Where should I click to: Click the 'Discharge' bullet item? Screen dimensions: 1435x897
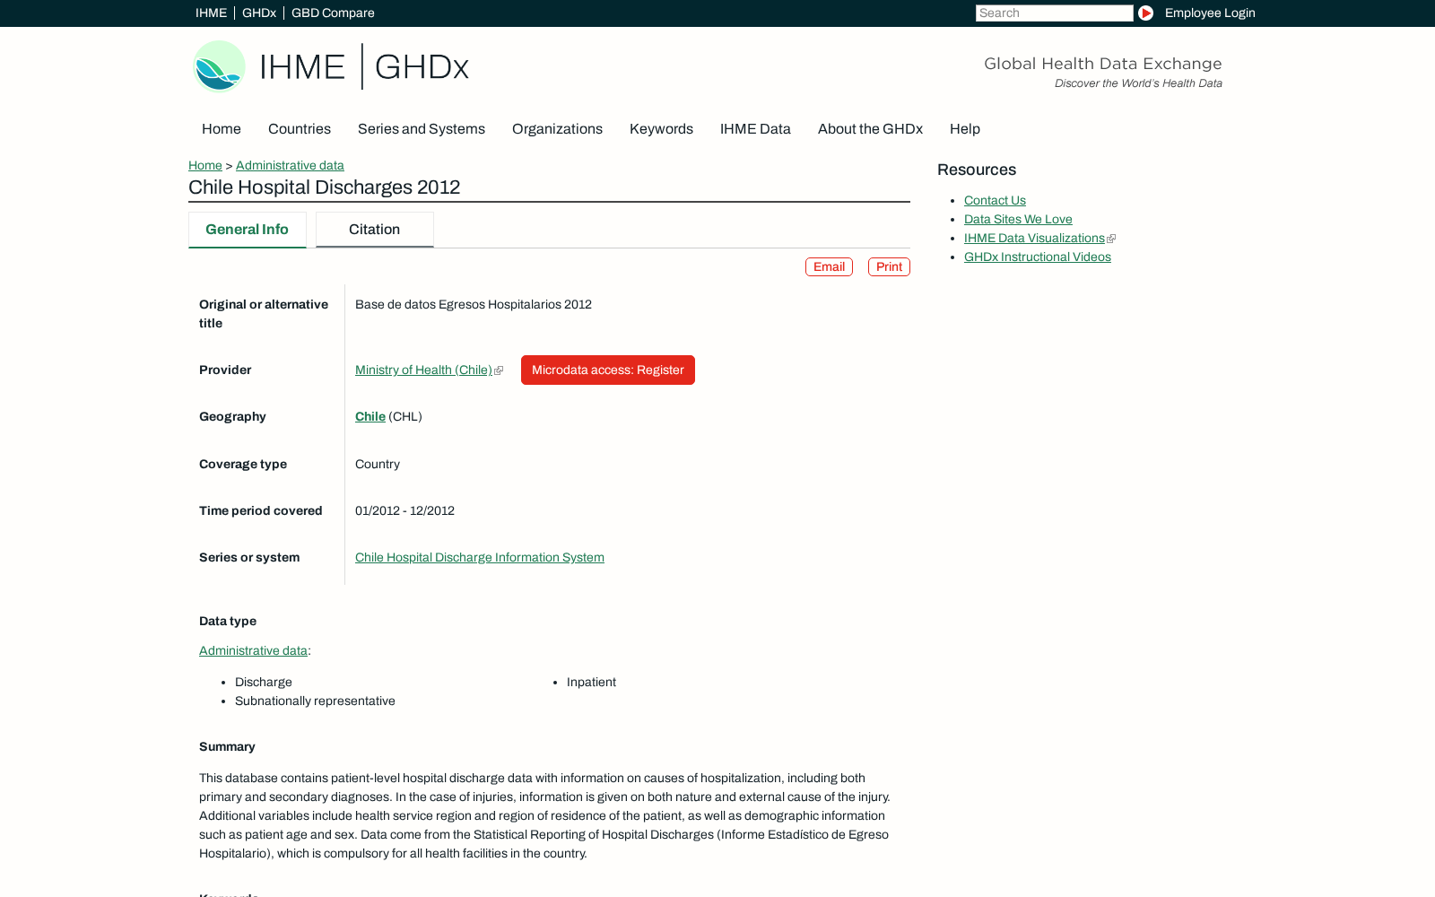click(x=264, y=683)
